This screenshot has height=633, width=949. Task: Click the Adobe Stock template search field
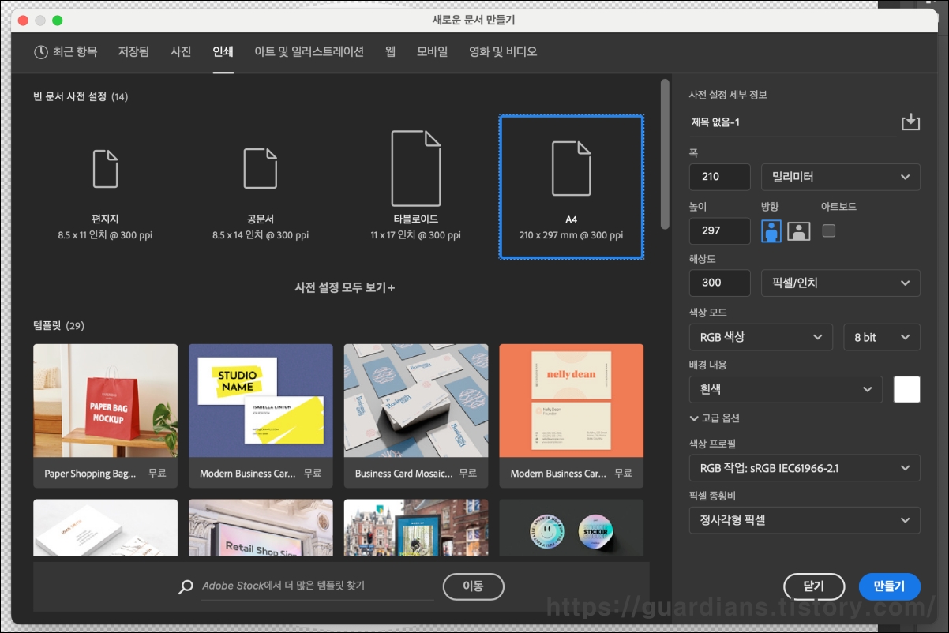pos(317,586)
